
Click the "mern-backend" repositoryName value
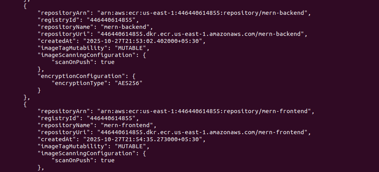126,27
